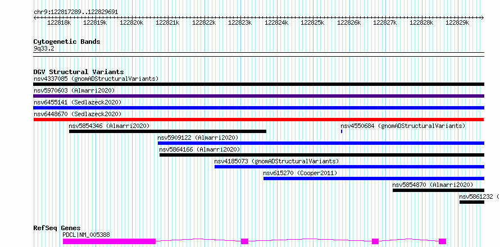
Task: Click the nsv6455141 blue variant bar
Action: click(x=258, y=108)
